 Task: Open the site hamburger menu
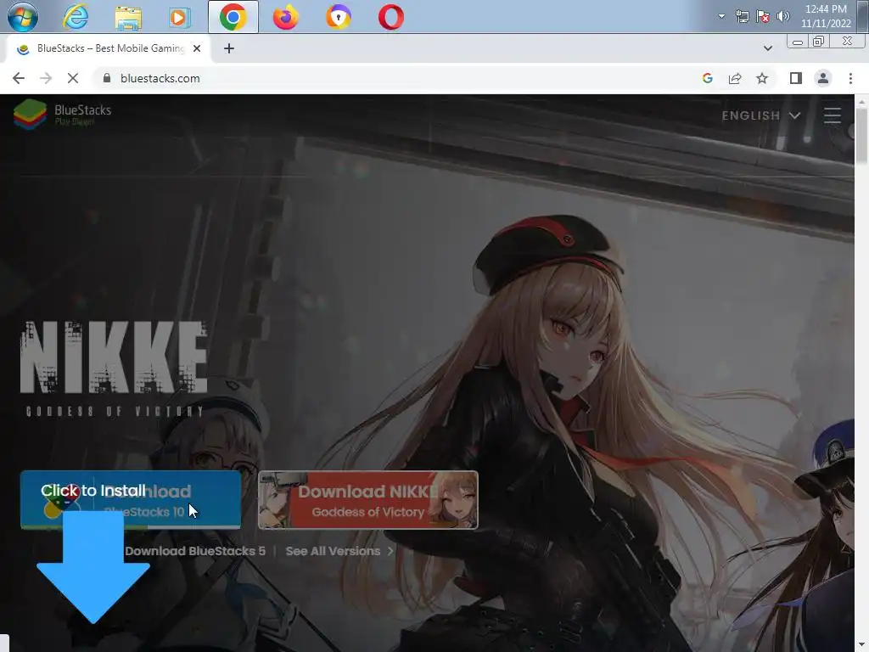832,115
